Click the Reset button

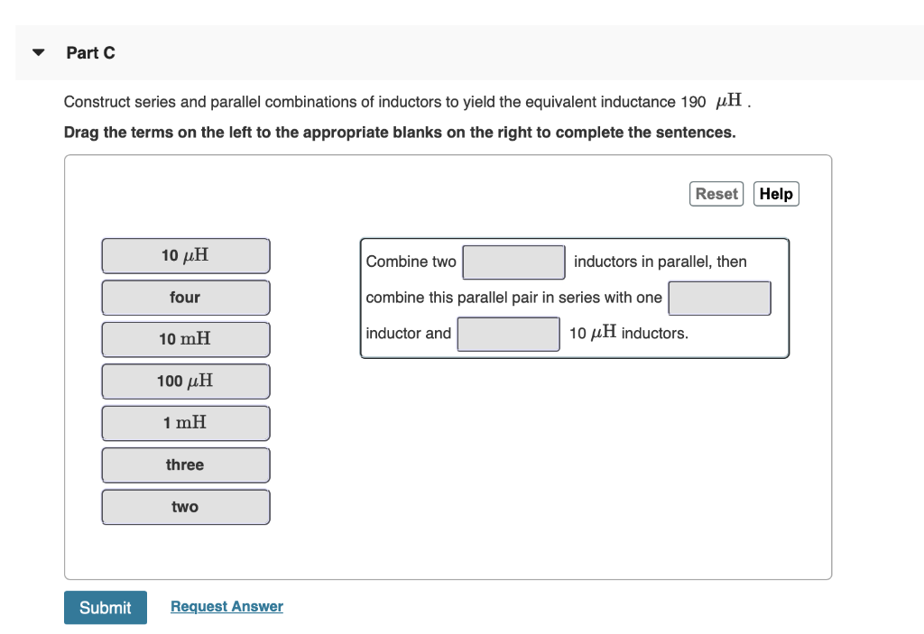[x=716, y=193]
